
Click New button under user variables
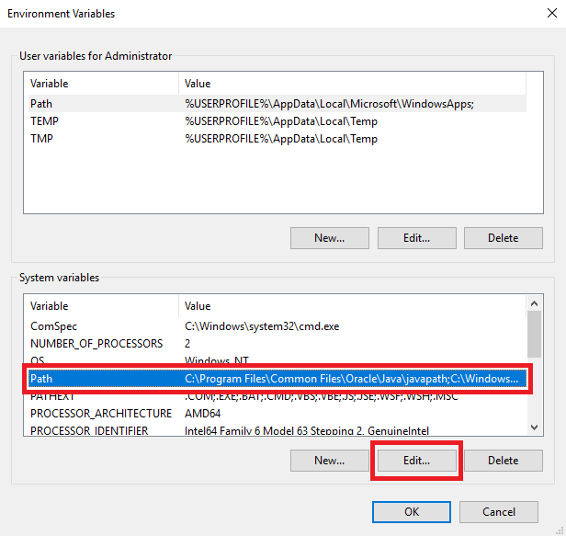coord(330,238)
